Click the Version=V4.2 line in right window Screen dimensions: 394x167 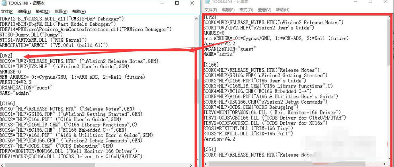coord(220,139)
